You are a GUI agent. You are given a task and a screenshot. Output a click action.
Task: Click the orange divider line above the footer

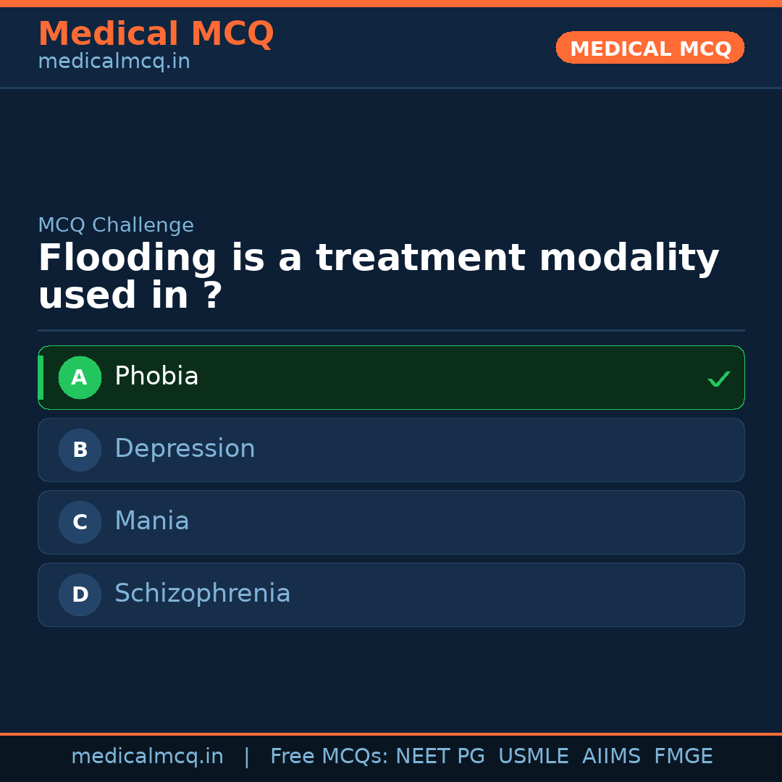pyautogui.click(x=391, y=733)
